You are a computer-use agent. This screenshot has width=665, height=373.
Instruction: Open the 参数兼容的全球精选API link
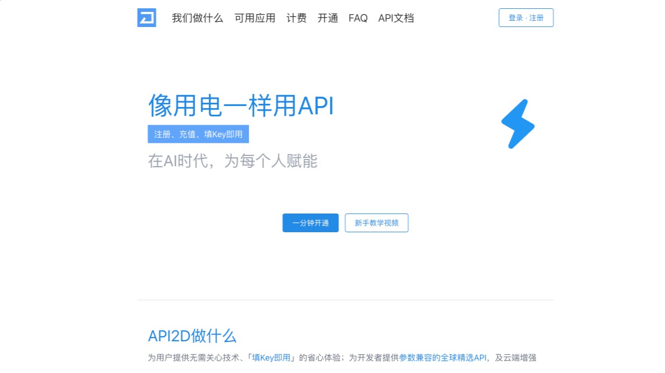[443, 357]
